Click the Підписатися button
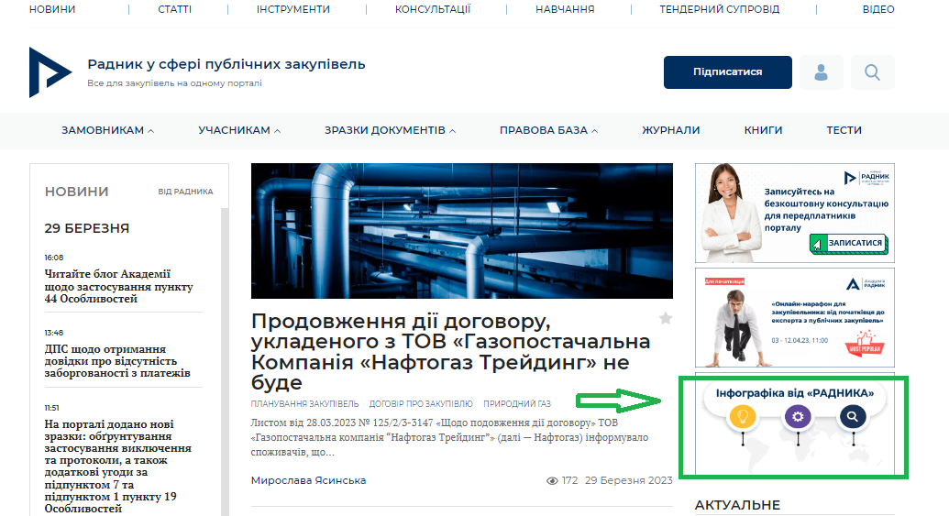Viewport: 949px width, 516px height. point(727,72)
